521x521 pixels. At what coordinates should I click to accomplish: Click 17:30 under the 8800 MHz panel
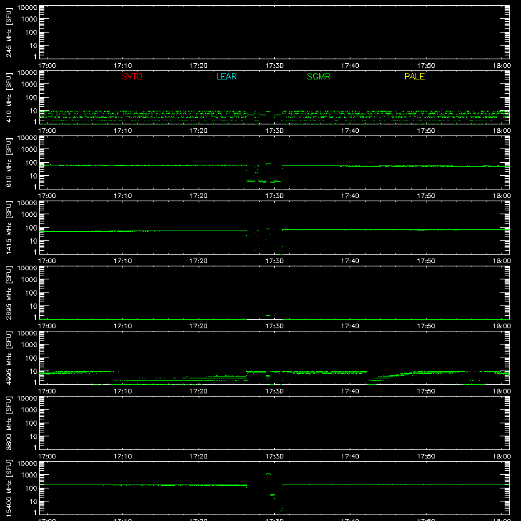point(274,457)
